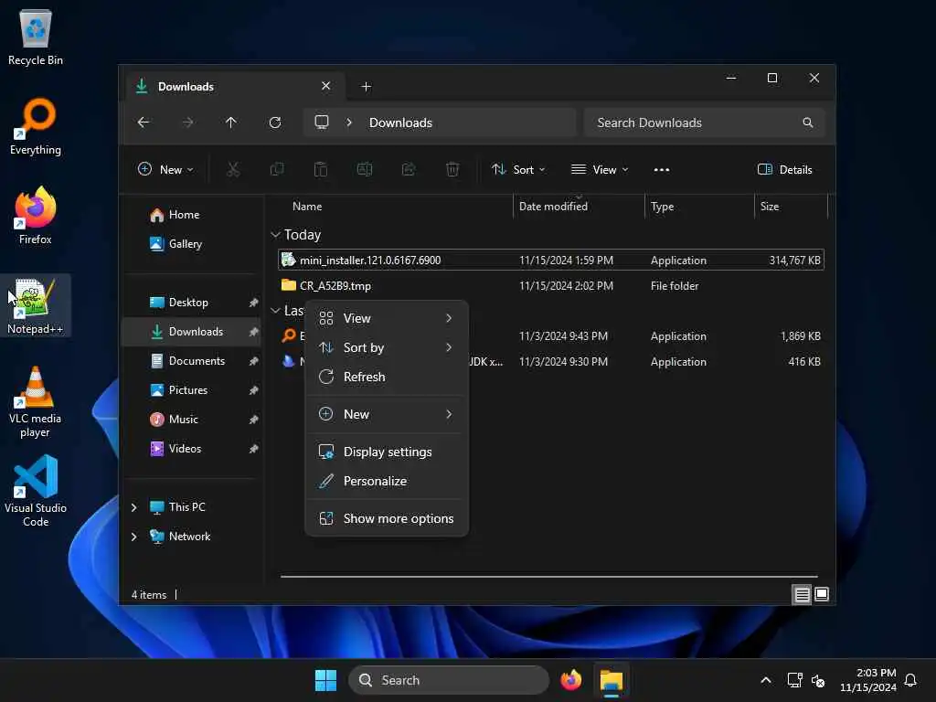Image resolution: width=936 pixels, height=702 pixels.
Task: Go forward with the right arrow
Action: [187, 122]
